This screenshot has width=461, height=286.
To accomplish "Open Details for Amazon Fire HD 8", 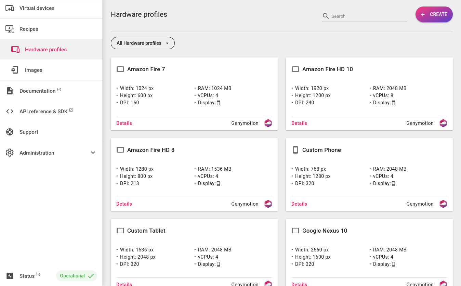I will 124,204.
